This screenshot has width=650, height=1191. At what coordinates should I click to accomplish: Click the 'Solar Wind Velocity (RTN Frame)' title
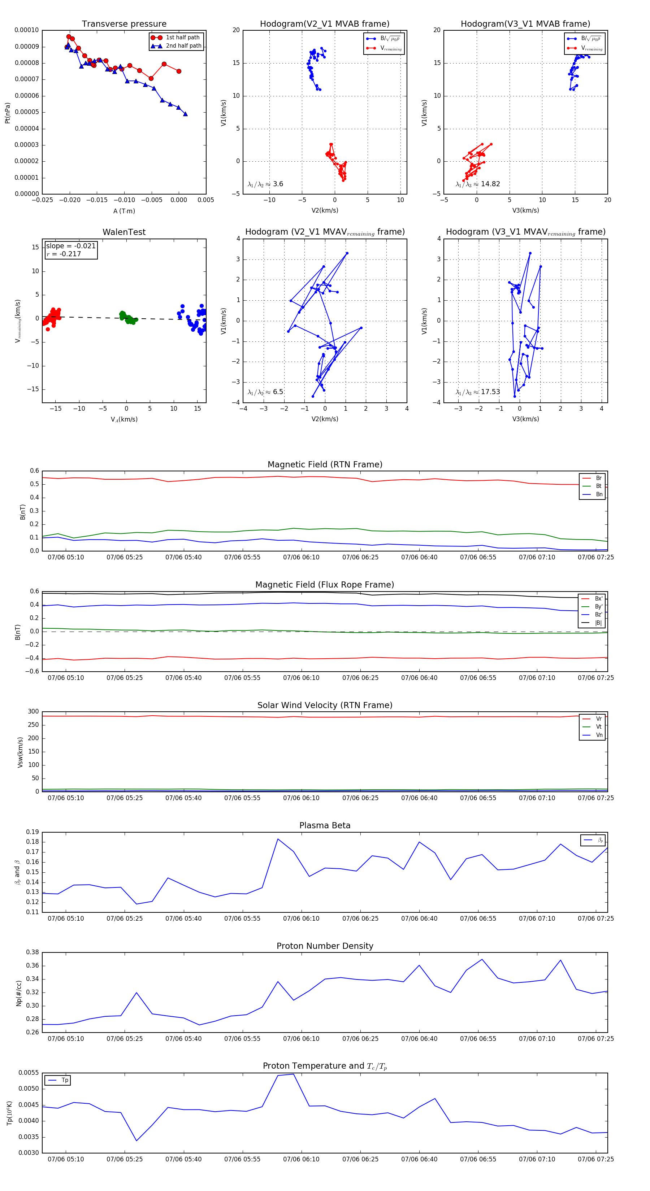click(x=325, y=705)
